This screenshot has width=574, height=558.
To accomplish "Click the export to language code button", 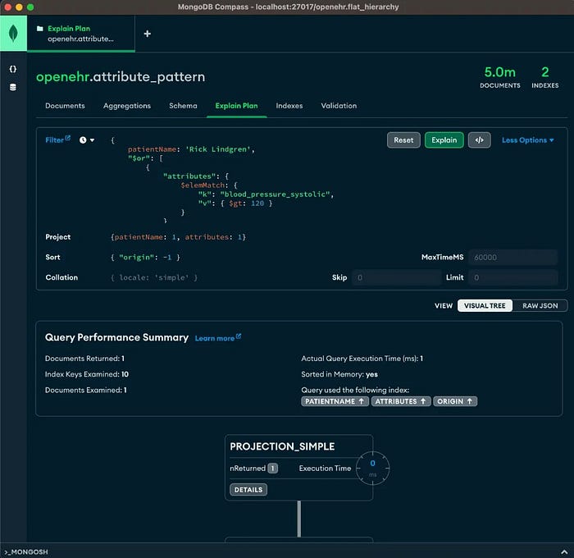I will click(x=479, y=140).
